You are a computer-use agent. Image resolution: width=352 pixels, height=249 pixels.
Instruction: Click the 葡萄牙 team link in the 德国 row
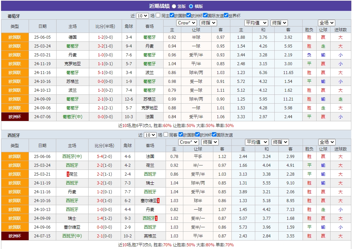[149, 37]
